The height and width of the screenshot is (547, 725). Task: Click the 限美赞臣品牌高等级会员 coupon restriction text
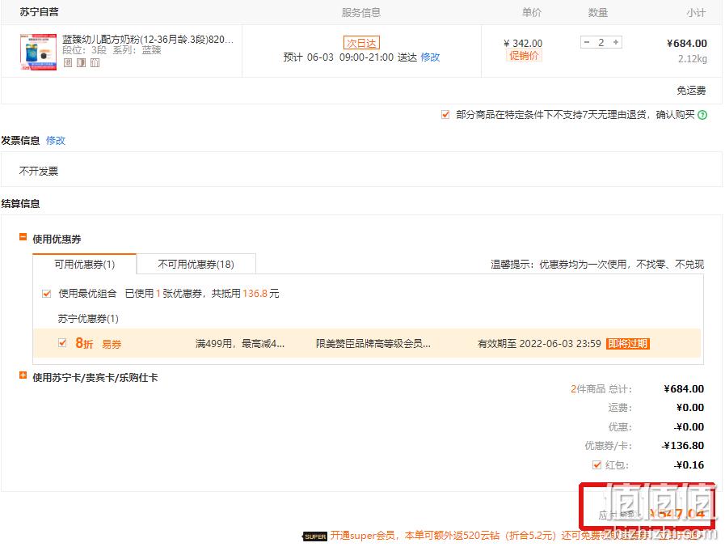click(373, 344)
